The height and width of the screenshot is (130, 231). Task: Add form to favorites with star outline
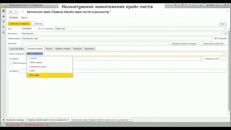[x=23, y=12]
